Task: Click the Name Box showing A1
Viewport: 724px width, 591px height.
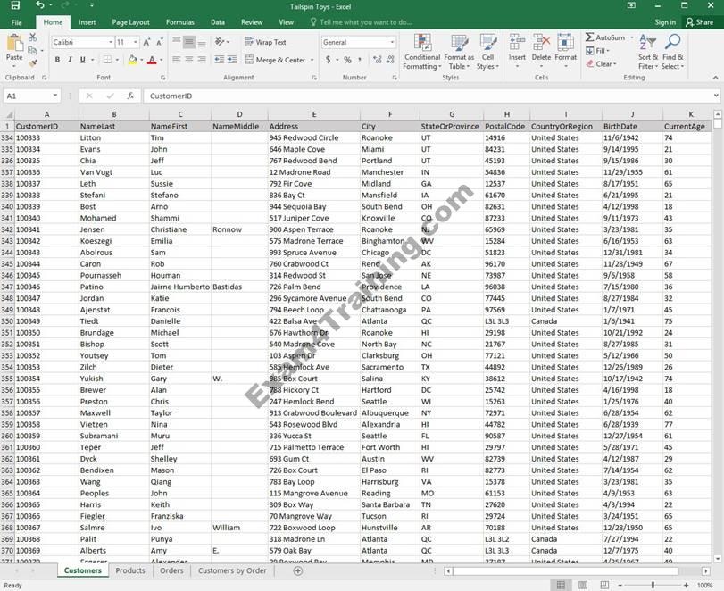Action: coord(27,96)
